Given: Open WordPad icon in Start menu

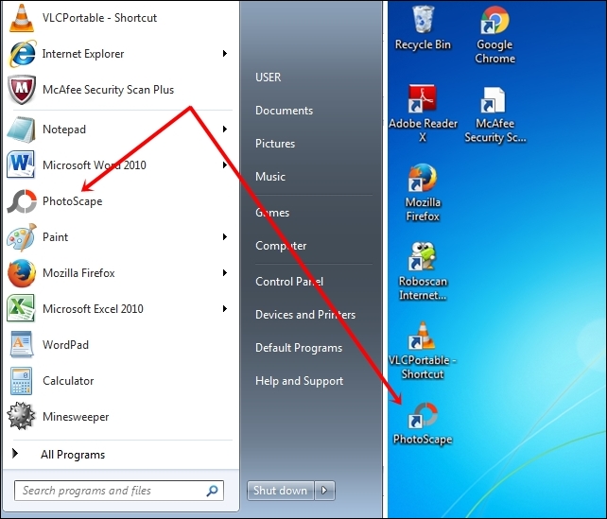Looking at the screenshot, I should (x=22, y=344).
